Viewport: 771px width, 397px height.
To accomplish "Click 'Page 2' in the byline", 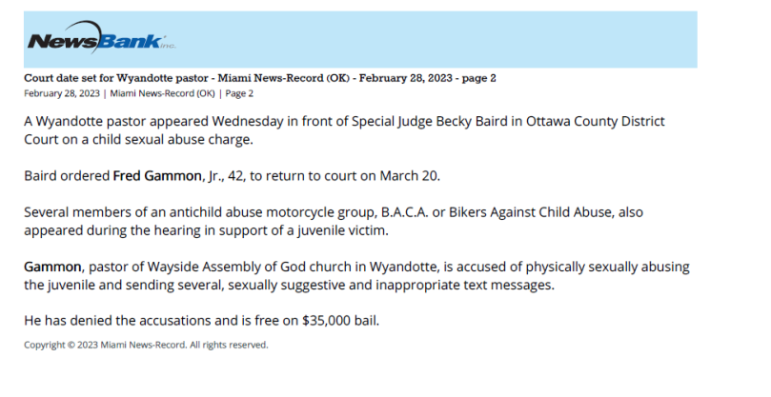I will point(239,93).
